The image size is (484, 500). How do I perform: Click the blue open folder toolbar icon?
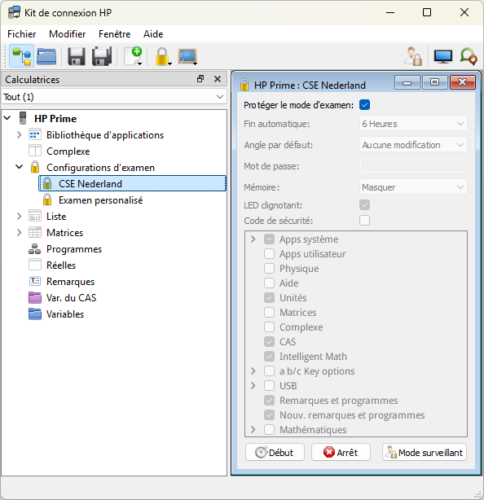coord(46,56)
